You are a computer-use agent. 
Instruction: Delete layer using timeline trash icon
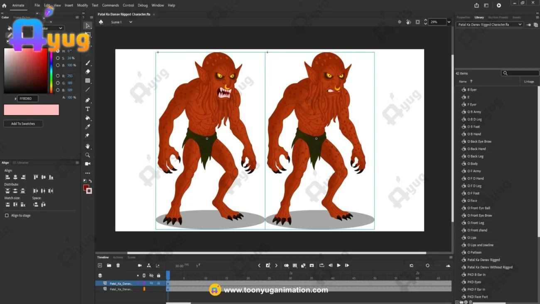point(118,265)
